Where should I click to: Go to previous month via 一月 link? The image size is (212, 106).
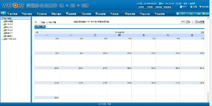point(36,32)
